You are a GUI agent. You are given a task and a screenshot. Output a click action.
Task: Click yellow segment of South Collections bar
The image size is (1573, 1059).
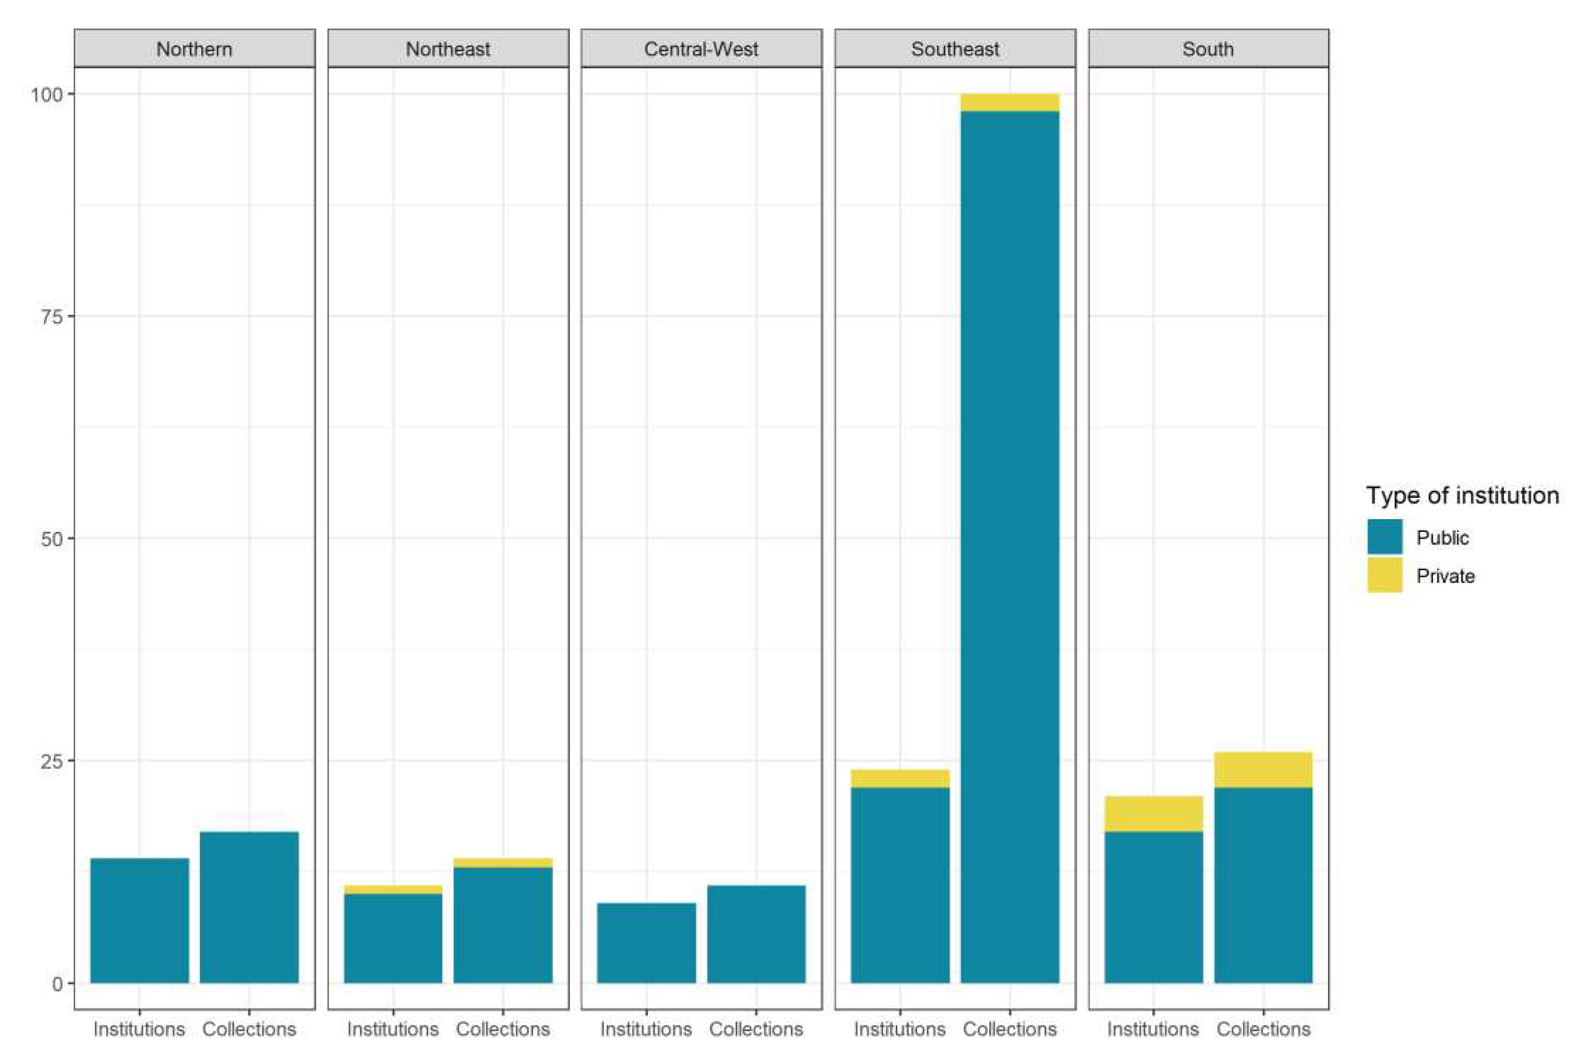pyautogui.click(x=1263, y=770)
